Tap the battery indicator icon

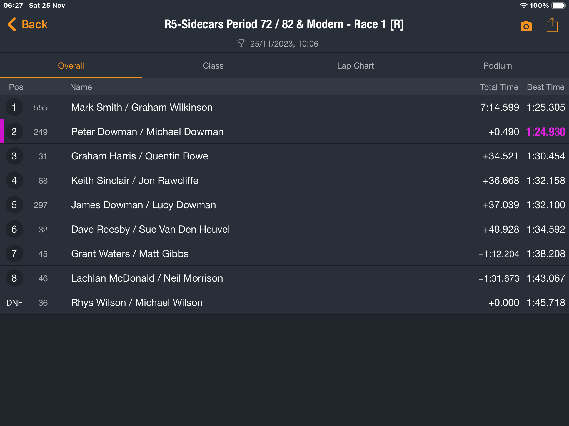(559, 6)
